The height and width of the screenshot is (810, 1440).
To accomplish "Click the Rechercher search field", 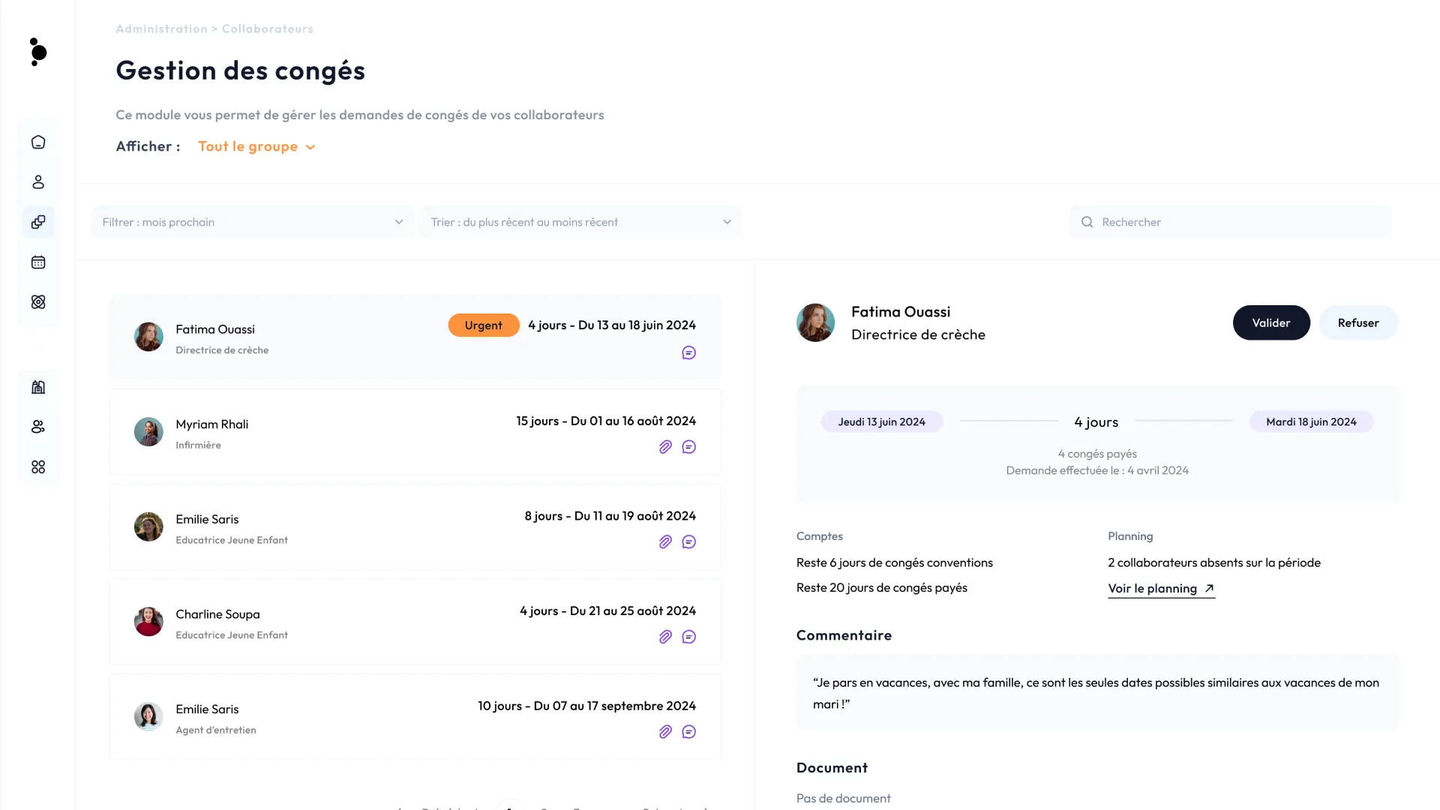I will coord(1230,222).
